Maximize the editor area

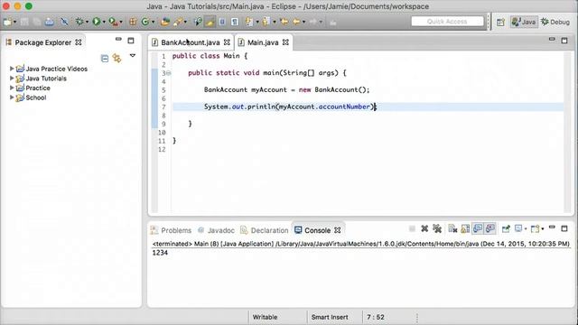pyautogui.click(x=564, y=41)
